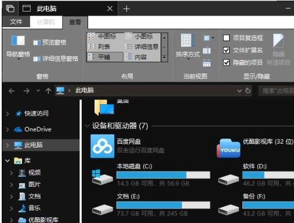Expand the layout gallery more options
The width and height of the screenshot is (294, 223).
pyautogui.click(x=164, y=57)
